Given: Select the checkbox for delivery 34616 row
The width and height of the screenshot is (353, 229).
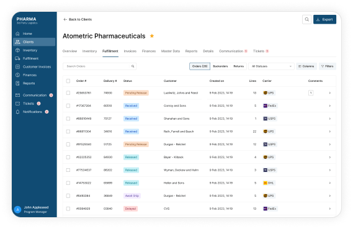Looking at the screenshot, I should 68,132.
